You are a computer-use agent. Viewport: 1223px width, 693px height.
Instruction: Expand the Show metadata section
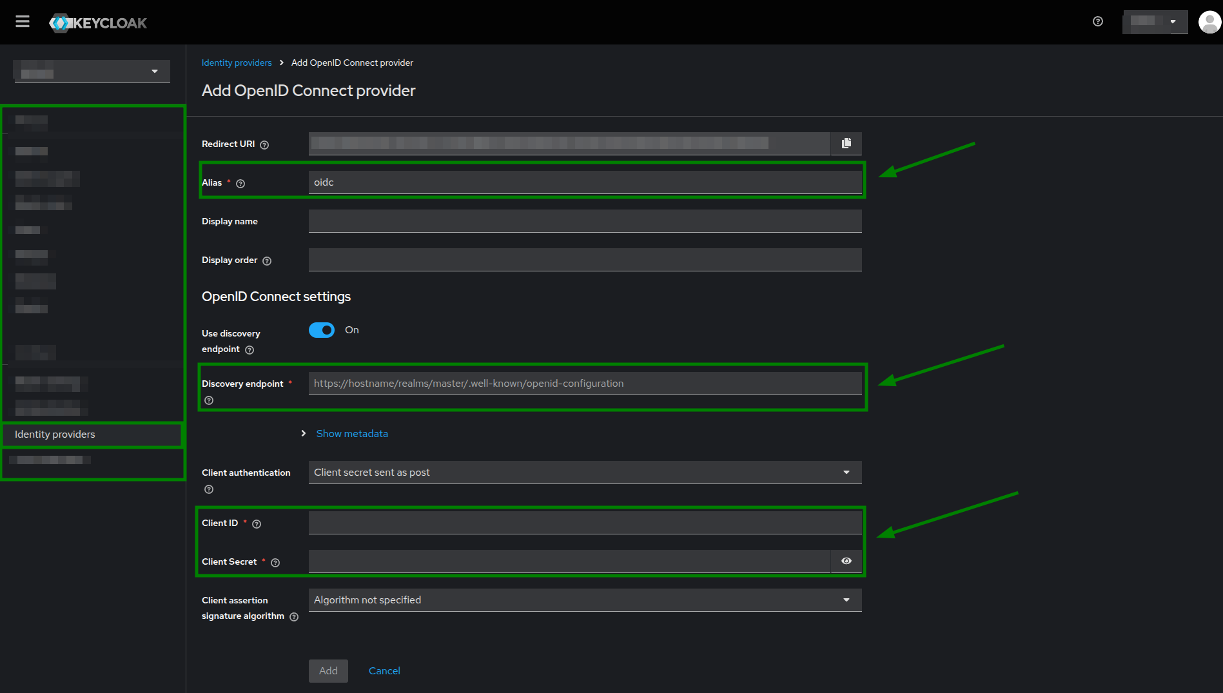351,433
